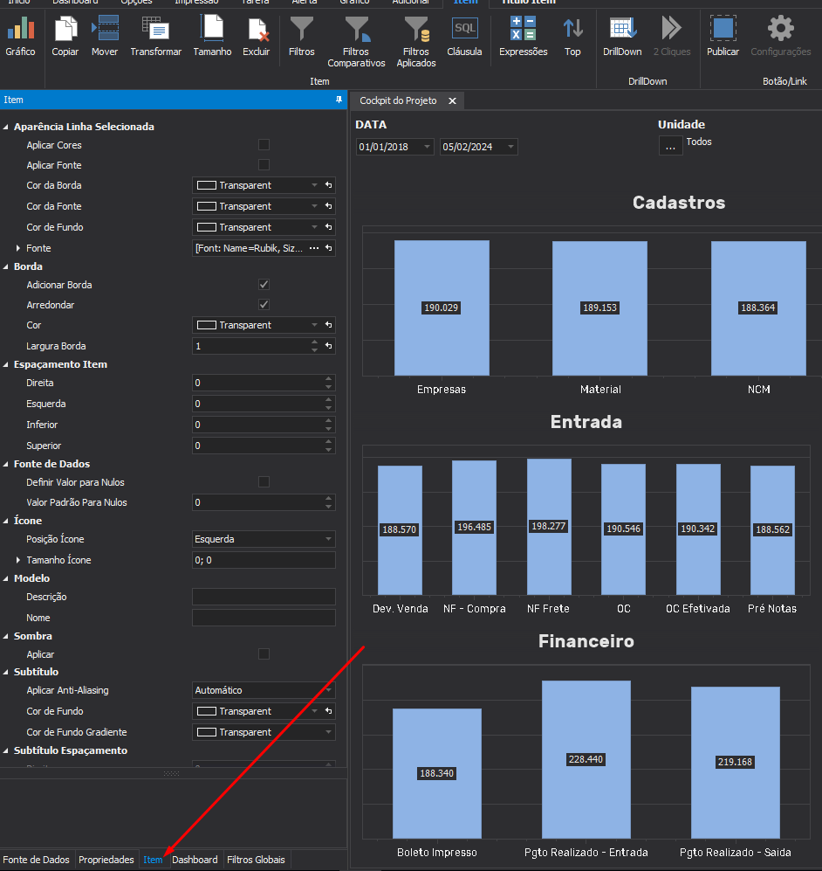Choose the Transformar tool
822x871 pixels.
click(x=156, y=36)
